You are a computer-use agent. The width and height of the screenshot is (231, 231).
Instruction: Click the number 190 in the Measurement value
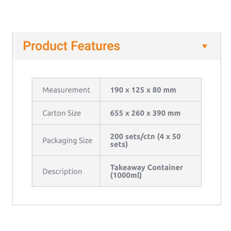point(116,90)
